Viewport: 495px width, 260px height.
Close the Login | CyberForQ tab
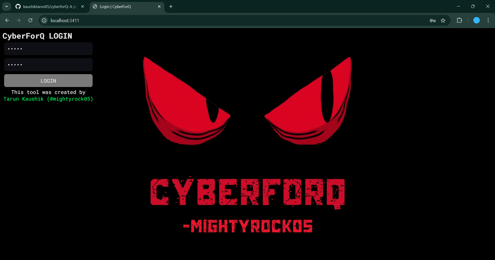pos(159,6)
